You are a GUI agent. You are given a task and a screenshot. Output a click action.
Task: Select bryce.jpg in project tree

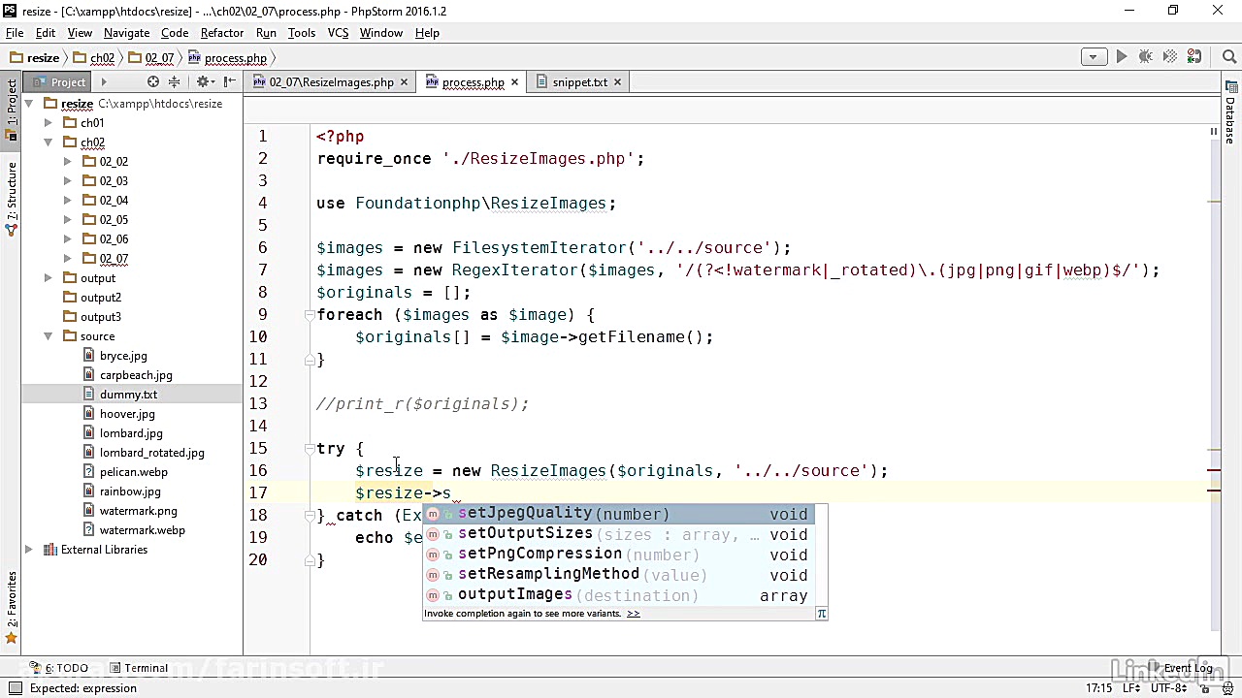pos(123,356)
